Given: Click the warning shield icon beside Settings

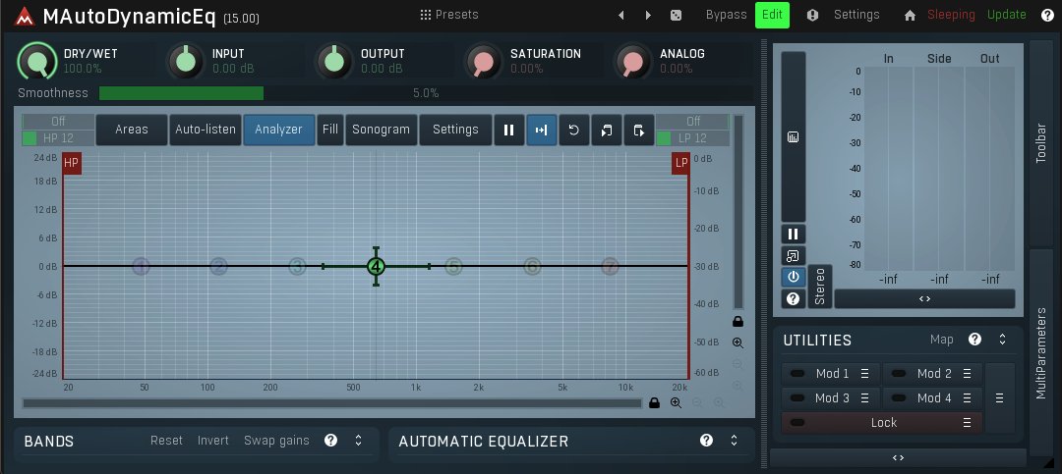Looking at the screenshot, I should 813,16.
